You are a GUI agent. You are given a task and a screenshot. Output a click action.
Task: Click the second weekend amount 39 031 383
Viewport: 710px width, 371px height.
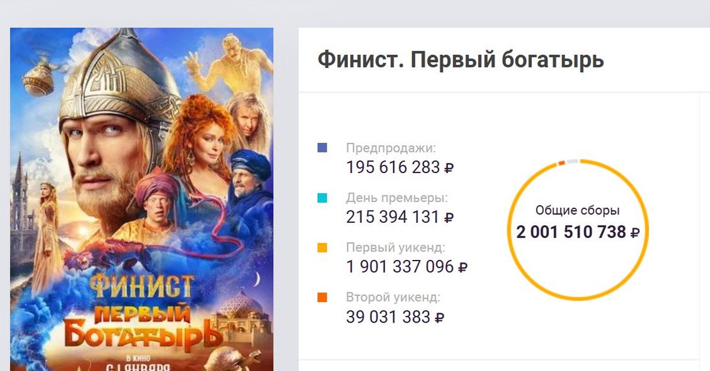(388, 317)
